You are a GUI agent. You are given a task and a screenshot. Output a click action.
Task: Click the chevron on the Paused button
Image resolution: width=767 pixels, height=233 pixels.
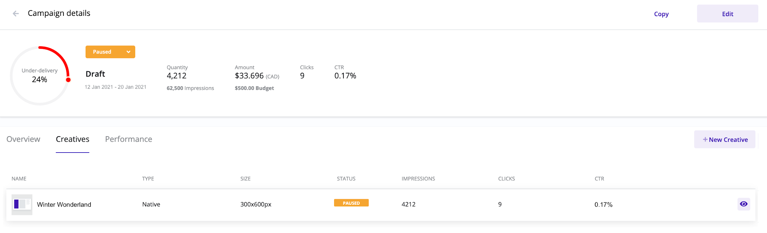click(x=129, y=52)
